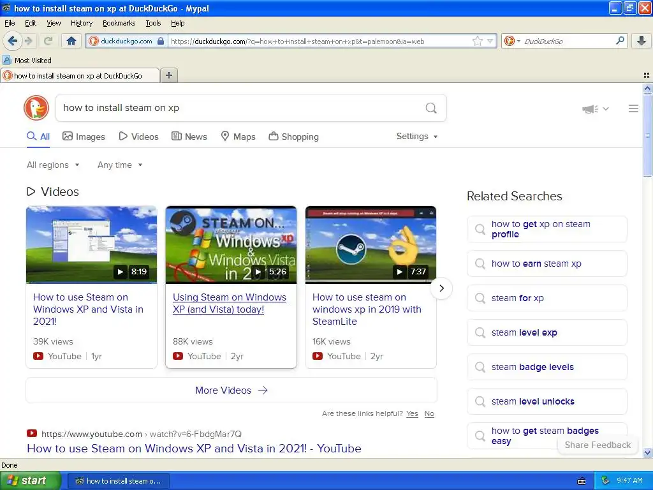Click the padlock site identity icon

click(161, 41)
